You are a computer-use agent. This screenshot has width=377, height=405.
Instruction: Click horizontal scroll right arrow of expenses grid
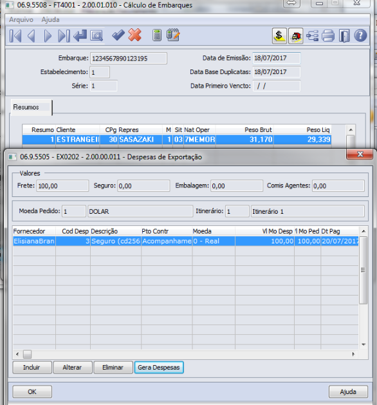(x=353, y=354)
